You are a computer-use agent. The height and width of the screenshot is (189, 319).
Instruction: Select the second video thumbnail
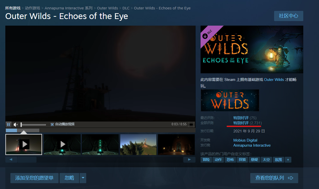[62, 144]
